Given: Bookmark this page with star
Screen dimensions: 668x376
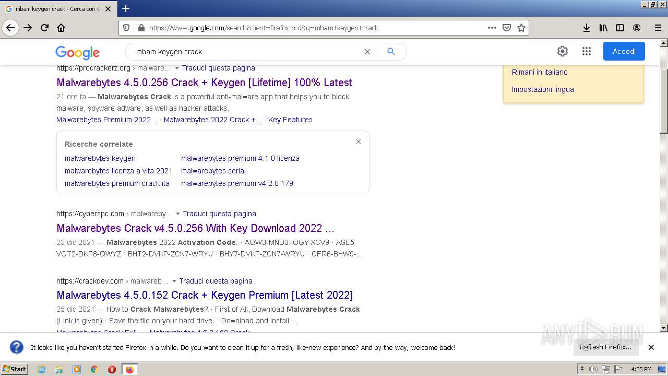Looking at the screenshot, I should [521, 28].
